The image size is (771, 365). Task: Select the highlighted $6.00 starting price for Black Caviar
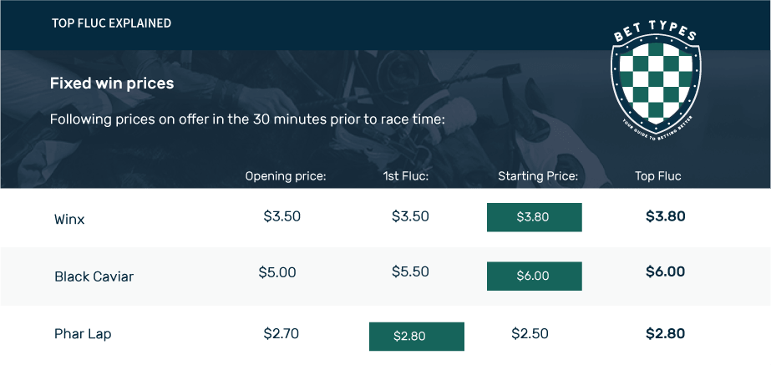click(x=535, y=276)
